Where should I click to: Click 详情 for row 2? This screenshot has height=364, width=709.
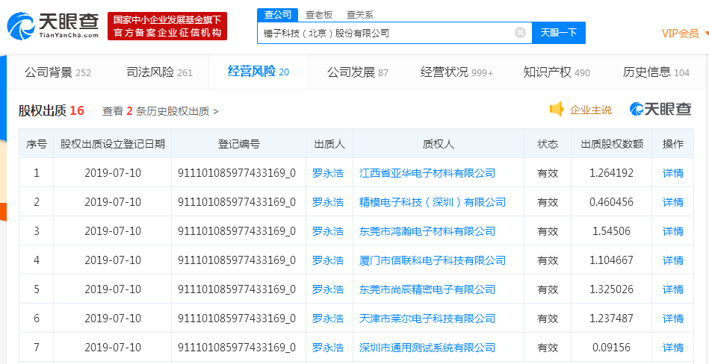click(673, 202)
